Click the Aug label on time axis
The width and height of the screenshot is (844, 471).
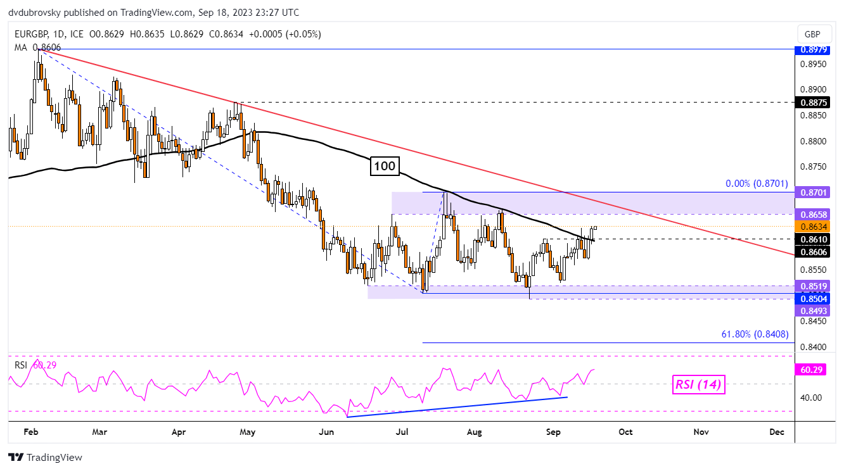point(475,432)
